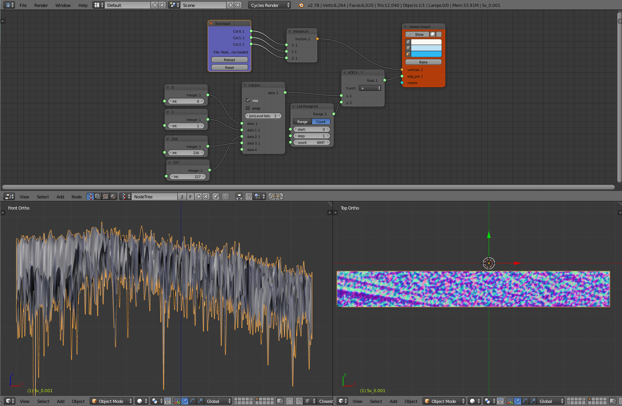622x406 pixels.
Task: Toggle edge display in Viewer Draw2
Action: coord(408,48)
